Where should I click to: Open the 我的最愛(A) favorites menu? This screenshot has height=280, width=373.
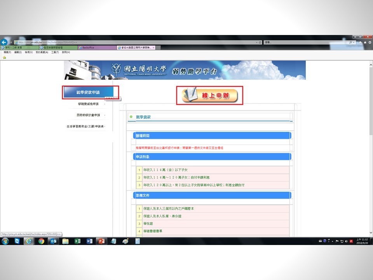coord(42,52)
